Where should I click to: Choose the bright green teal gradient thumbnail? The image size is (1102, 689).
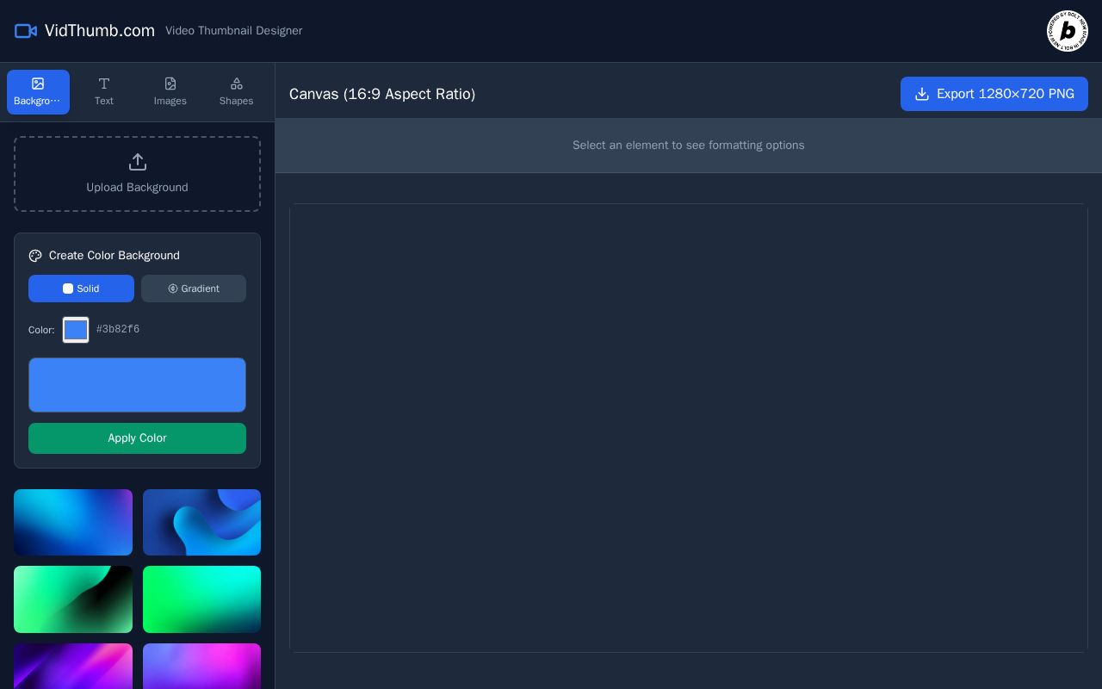click(x=202, y=599)
